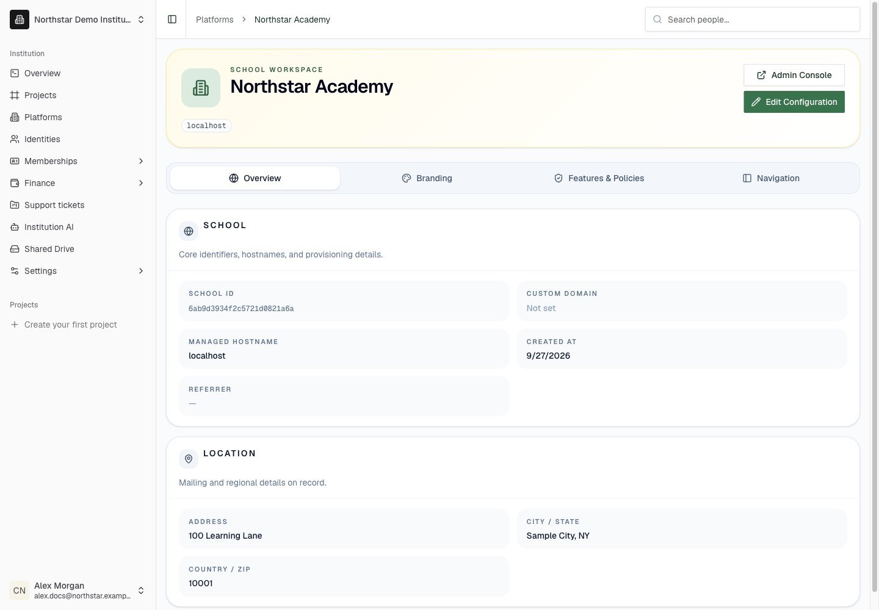Screen dimensions: 879x610
Task: Open the Alex Morgan account menu
Action: 78,590
